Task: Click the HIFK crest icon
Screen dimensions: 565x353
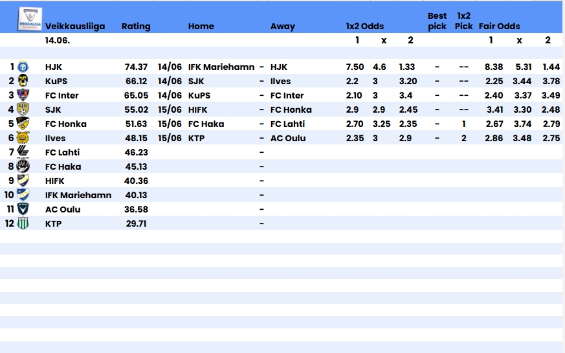Action: click(x=23, y=181)
